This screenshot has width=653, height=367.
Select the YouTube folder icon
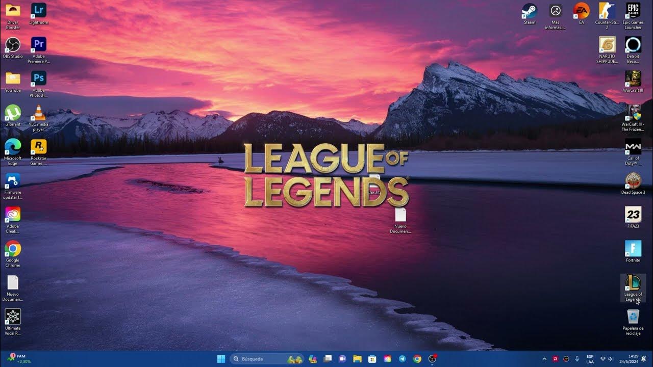pos(13,82)
